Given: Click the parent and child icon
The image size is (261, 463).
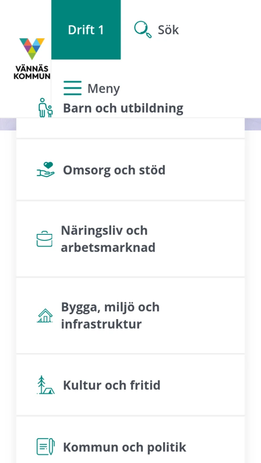Looking at the screenshot, I should click(45, 107).
